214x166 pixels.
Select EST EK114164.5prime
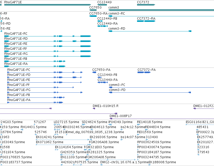pos(57,150)
